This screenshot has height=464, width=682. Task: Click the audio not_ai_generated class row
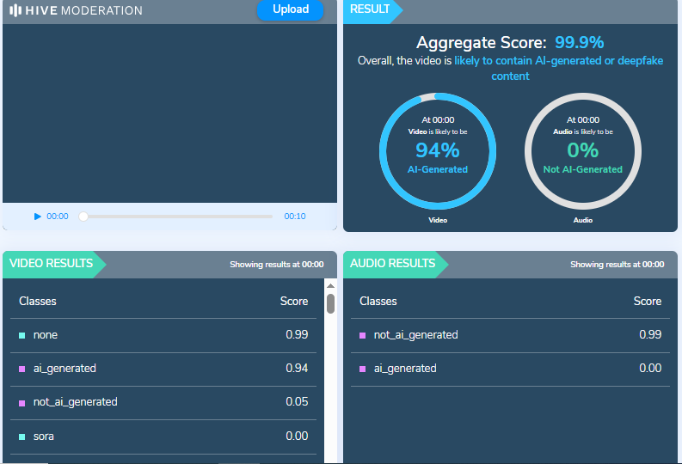(x=510, y=335)
